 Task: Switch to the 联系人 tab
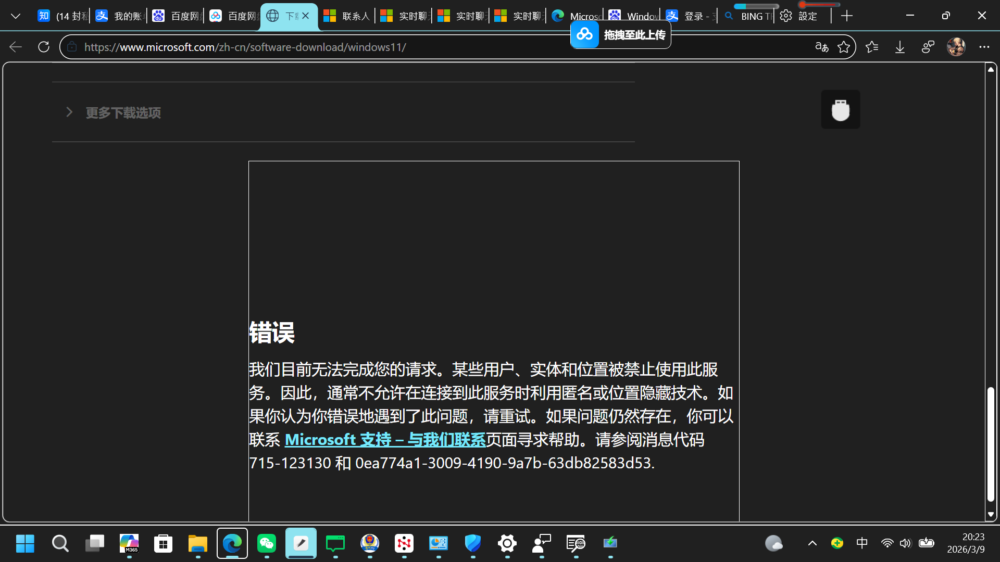346,16
